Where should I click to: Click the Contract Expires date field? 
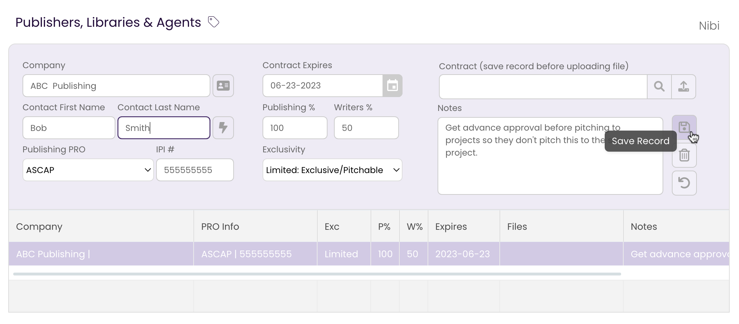[323, 86]
